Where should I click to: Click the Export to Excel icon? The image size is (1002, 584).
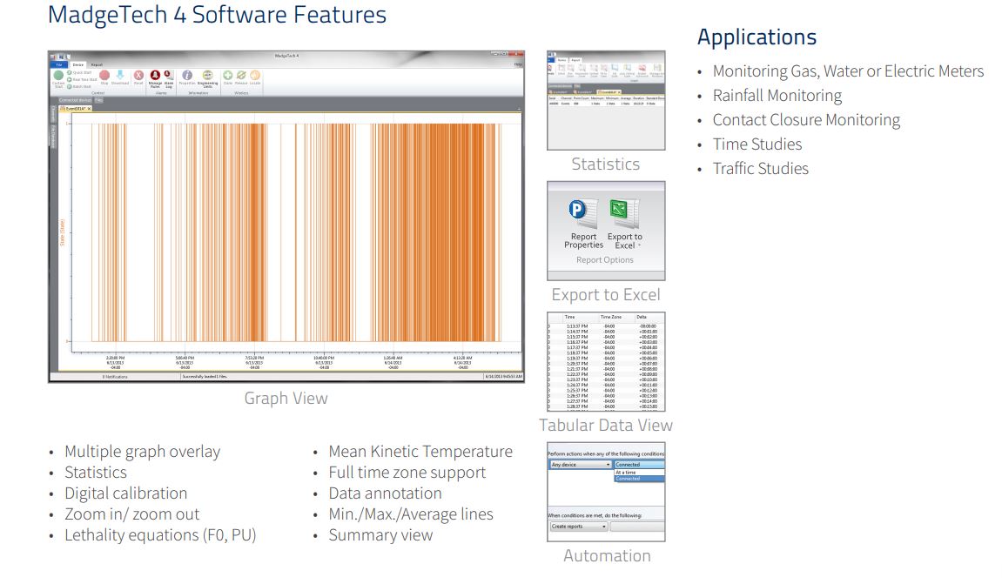(624, 215)
